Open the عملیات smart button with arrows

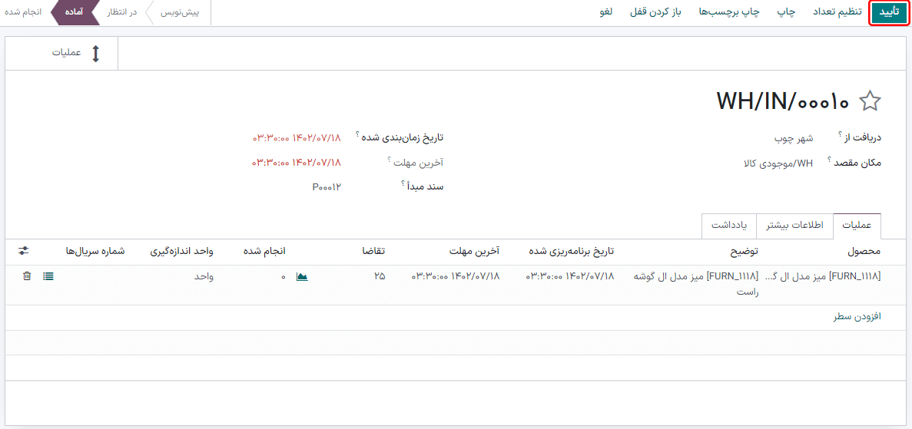tap(61, 54)
